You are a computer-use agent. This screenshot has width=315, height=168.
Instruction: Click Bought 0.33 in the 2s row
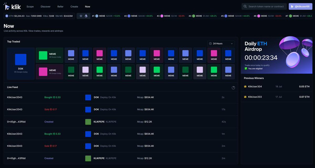(x=52, y=97)
